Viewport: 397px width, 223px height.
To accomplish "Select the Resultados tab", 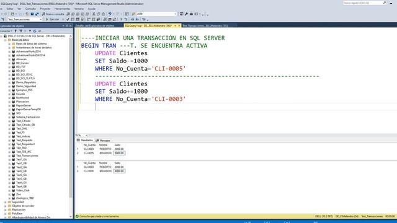I will click(85, 141).
